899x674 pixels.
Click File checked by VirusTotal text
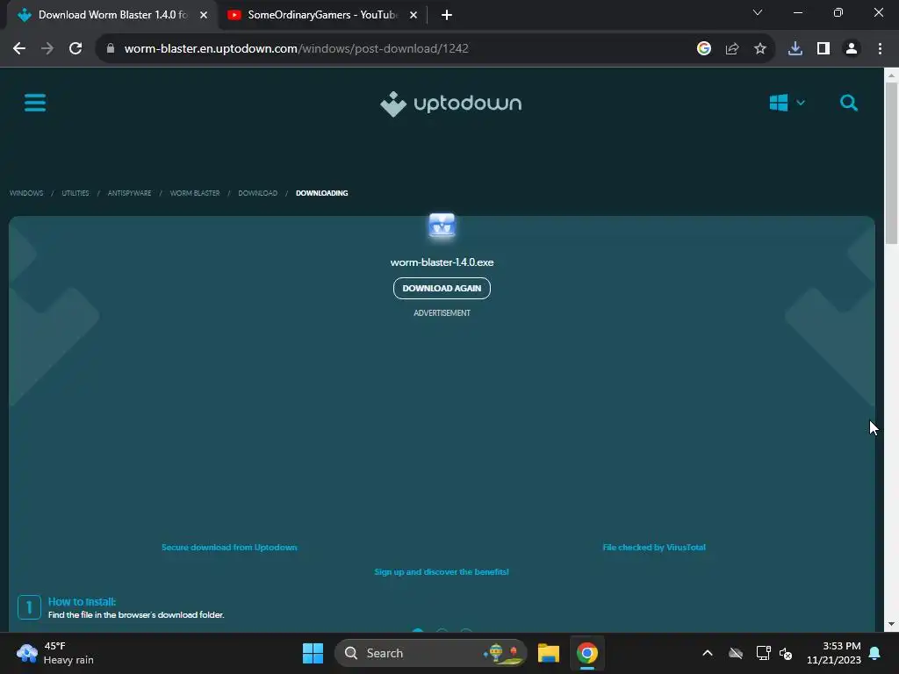coord(654,548)
